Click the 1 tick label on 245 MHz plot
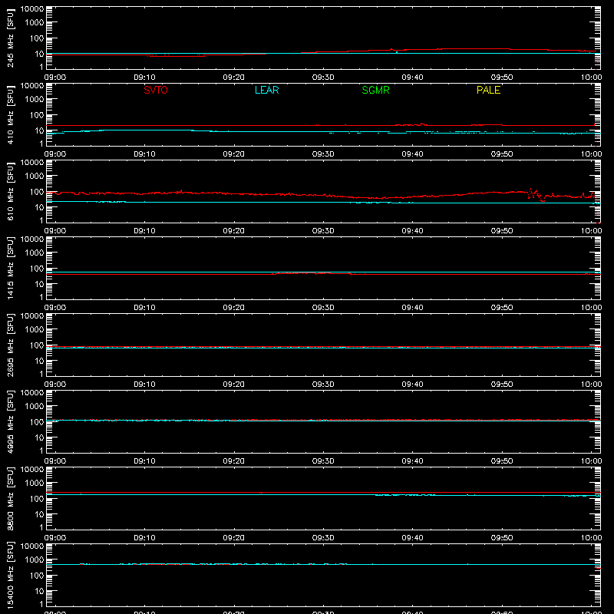This screenshot has width=614, height=614. coord(41,67)
